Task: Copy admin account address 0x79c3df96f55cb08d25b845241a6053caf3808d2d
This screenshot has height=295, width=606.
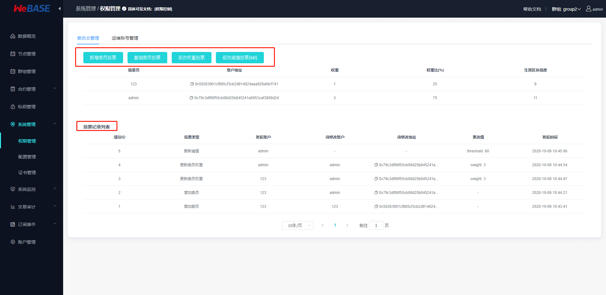Action: [191, 98]
